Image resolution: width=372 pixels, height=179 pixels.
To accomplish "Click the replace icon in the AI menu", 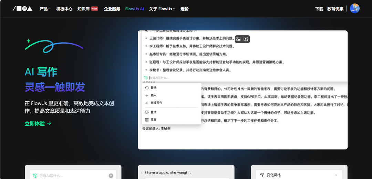I will (147, 88).
